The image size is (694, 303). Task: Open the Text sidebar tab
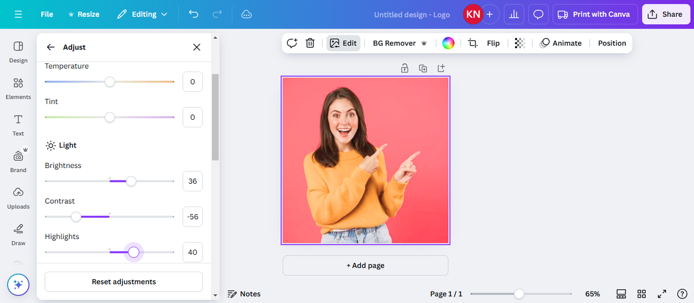[x=18, y=125]
